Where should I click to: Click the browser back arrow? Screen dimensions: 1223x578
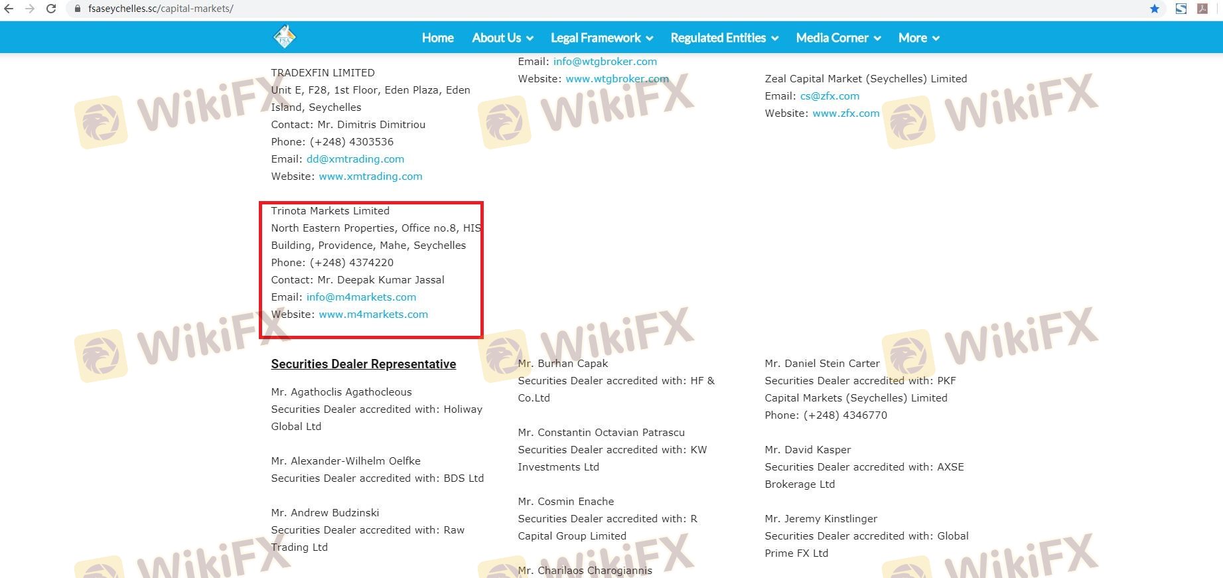9,9
